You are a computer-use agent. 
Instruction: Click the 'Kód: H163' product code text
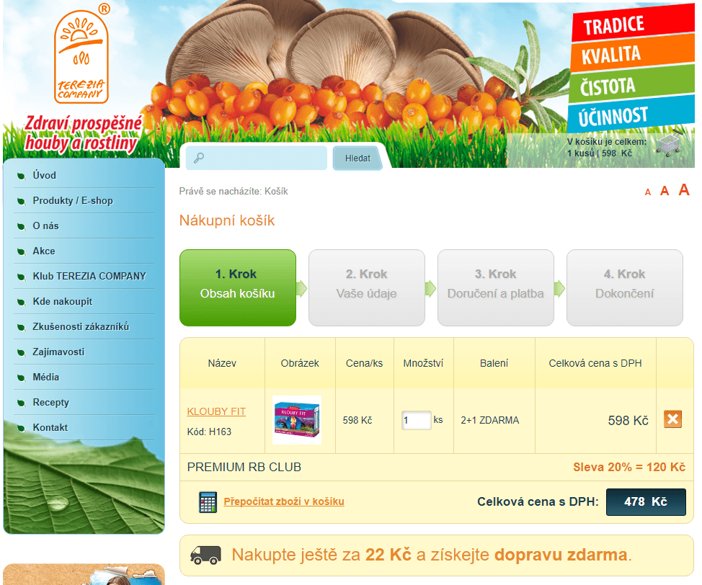point(209,432)
